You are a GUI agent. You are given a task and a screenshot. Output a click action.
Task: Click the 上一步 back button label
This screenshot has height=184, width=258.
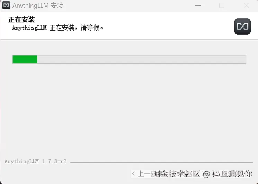[x=144, y=174]
